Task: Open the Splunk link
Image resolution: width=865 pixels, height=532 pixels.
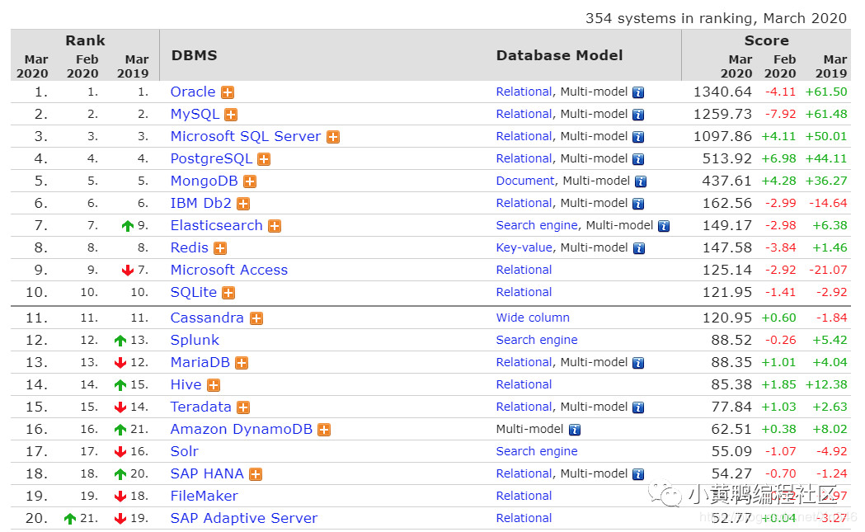Action: (x=195, y=340)
